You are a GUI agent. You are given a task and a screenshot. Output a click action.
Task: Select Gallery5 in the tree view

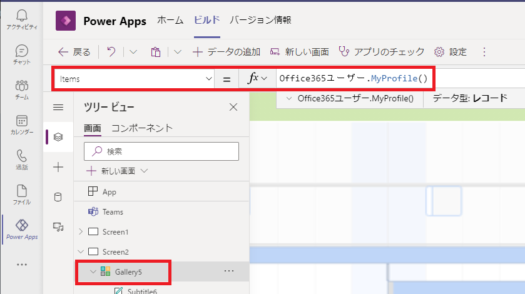tap(128, 272)
